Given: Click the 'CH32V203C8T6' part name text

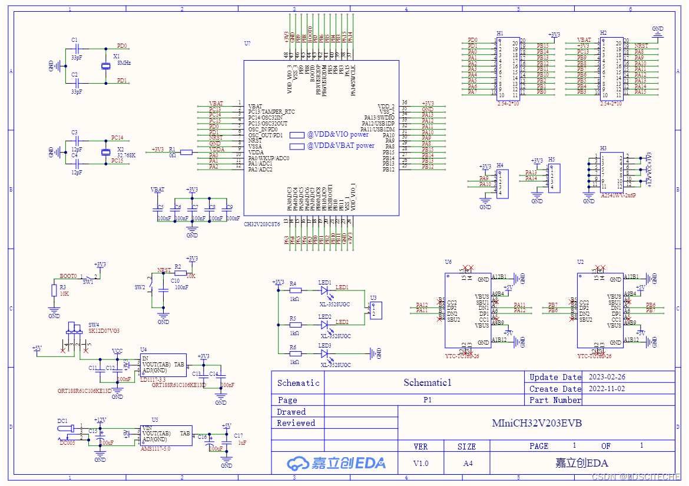Looking at the screenshot, I should 262,224.
